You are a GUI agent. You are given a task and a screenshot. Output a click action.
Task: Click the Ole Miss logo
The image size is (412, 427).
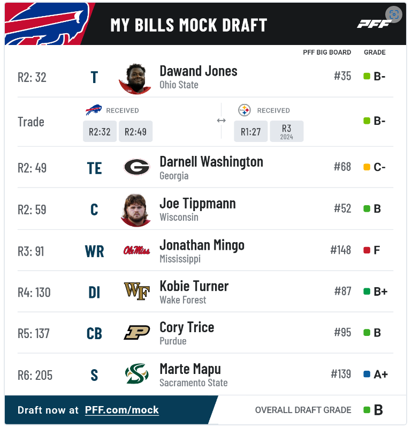[x=136, y=250]
